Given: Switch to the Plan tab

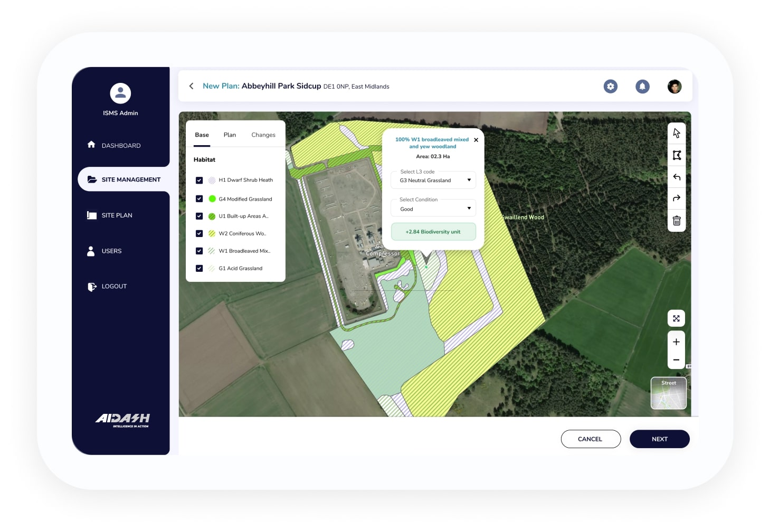Looking at the screenshot, I should point(230,135).
